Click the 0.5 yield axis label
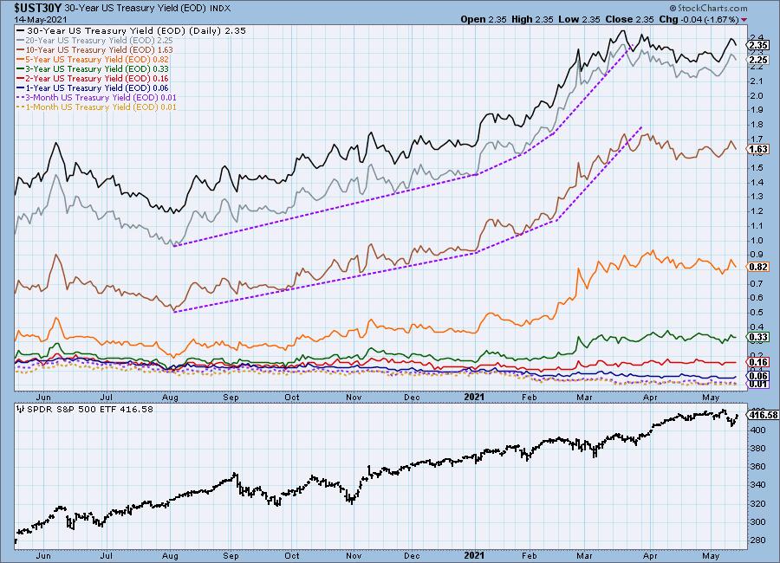Screen dimensions: 780x563 coord(756,313)
